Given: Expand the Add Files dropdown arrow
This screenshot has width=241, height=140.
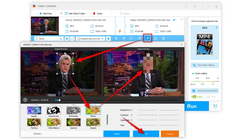Looking at the screenshot, I should [61, 13].
